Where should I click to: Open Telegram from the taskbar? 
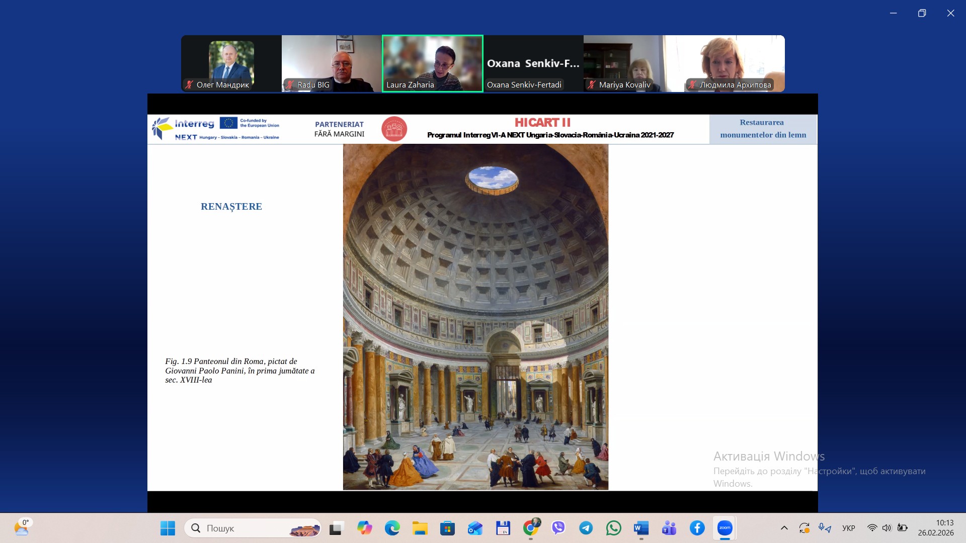click(x=586, y=528)
